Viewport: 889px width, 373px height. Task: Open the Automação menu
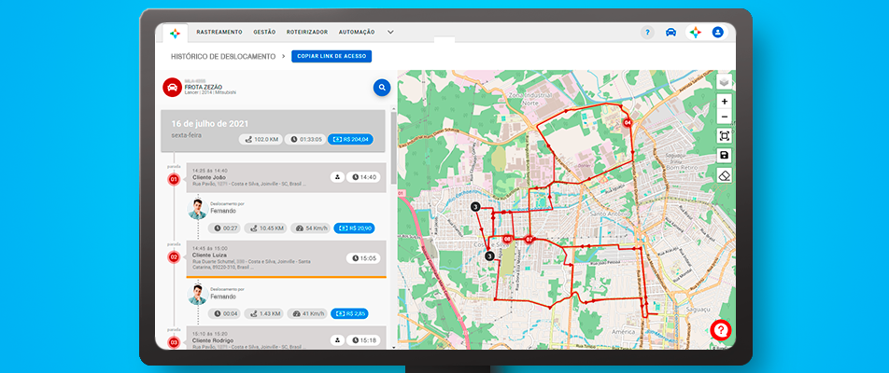point(357,33)
